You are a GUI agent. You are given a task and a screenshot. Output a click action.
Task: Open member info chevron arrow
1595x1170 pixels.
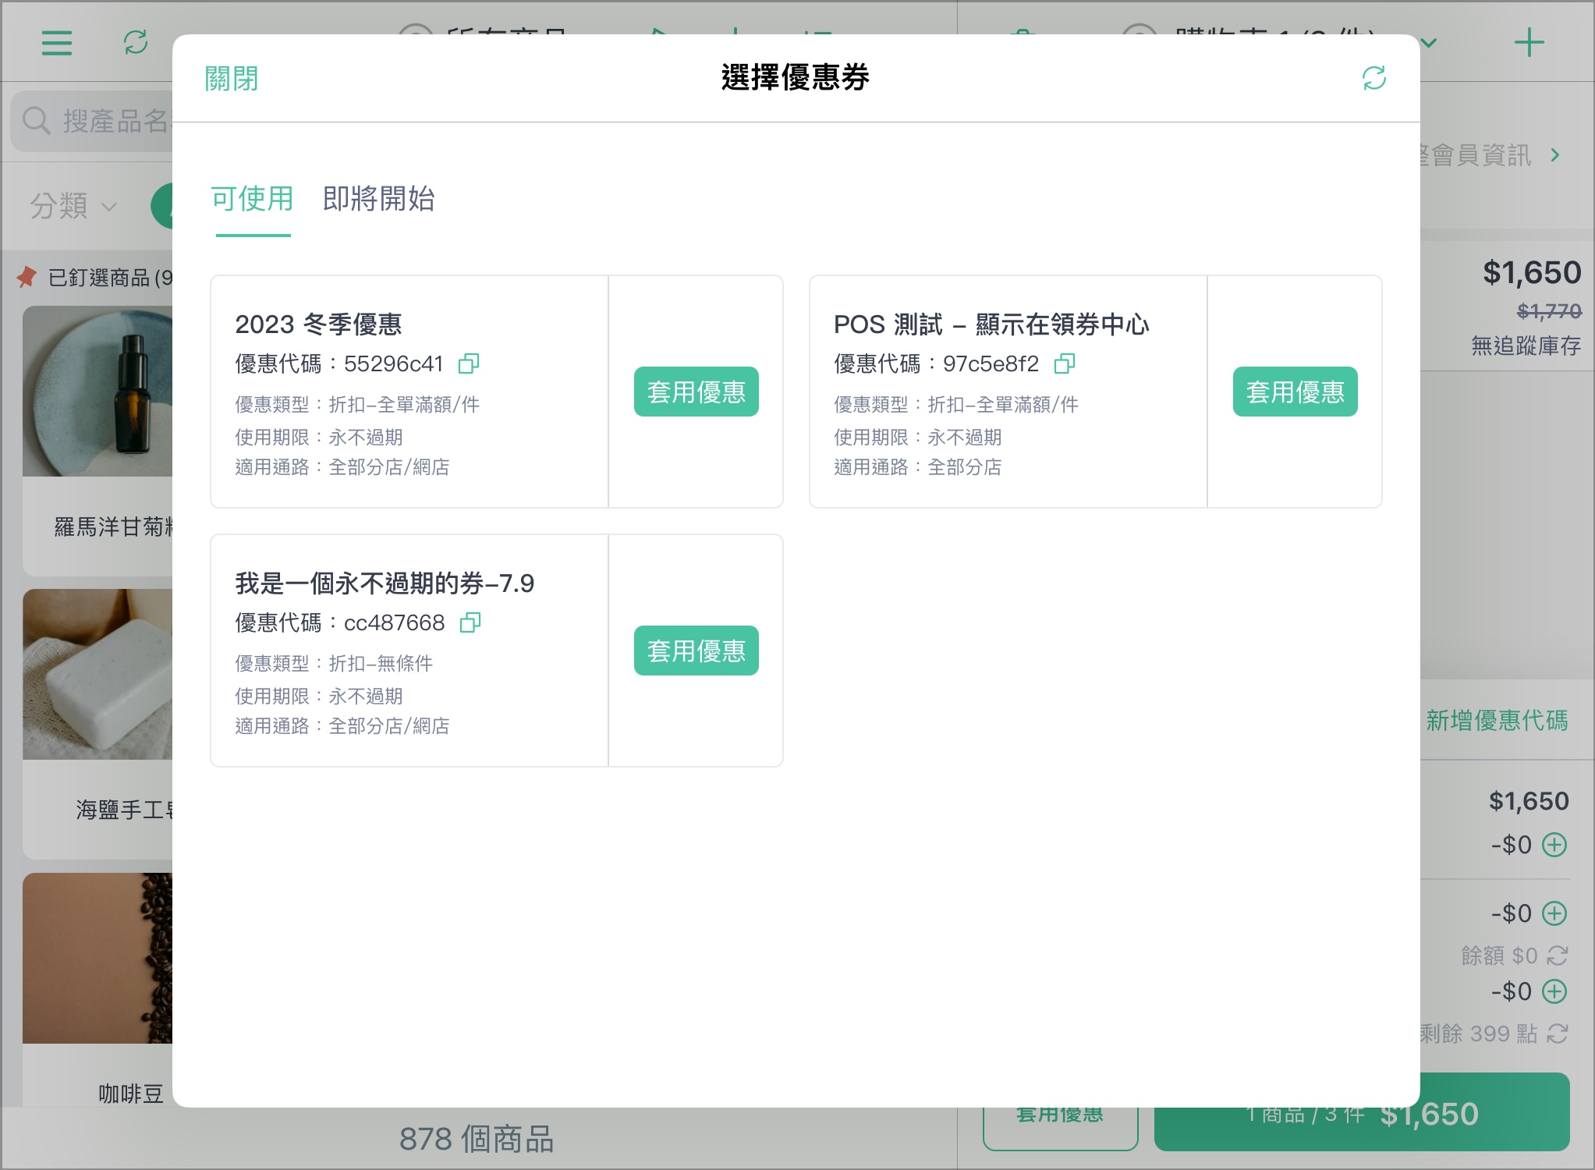1555,155
